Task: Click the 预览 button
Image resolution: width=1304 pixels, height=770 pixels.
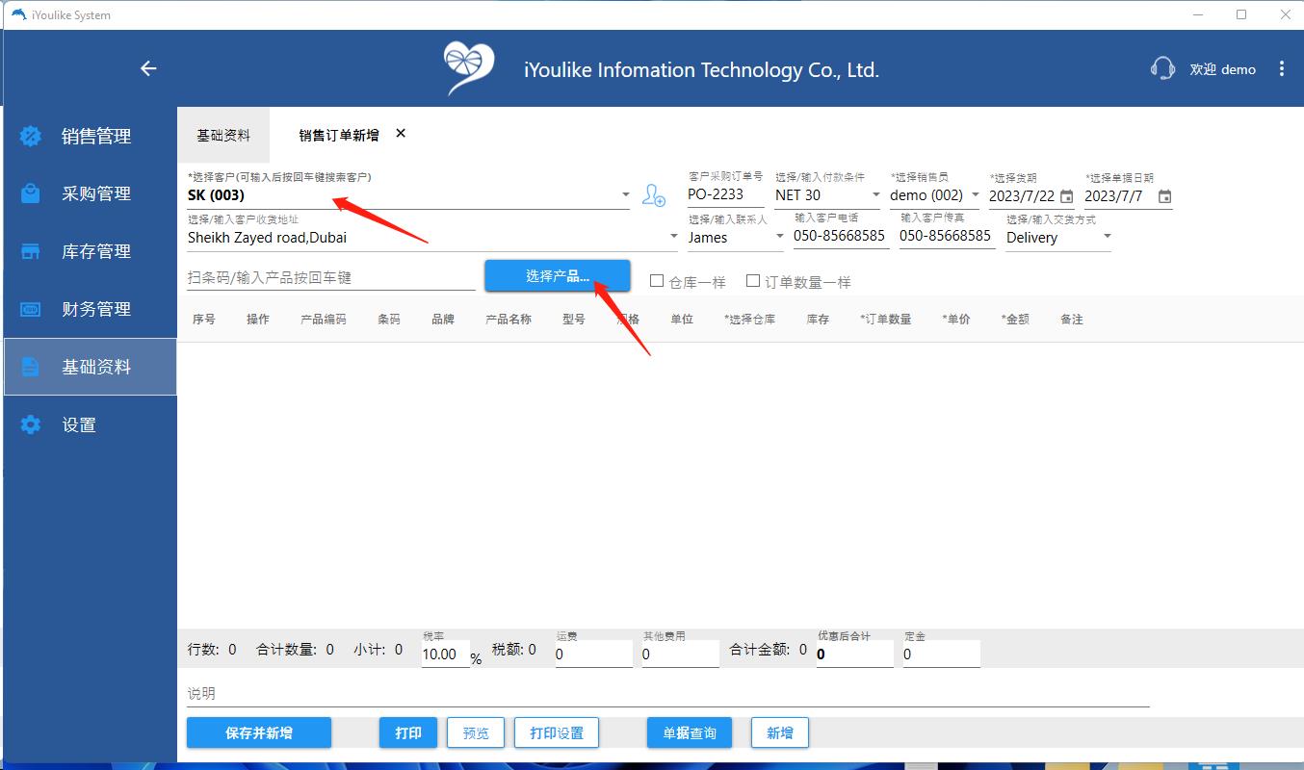Action: 476,732
